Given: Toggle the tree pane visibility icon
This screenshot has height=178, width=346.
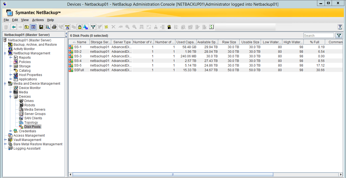Looking at the screenshot, I should pos(33,27).
